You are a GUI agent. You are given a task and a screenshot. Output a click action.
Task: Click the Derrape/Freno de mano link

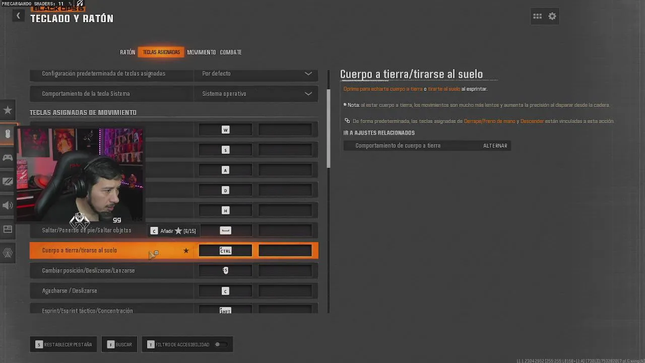489,121
